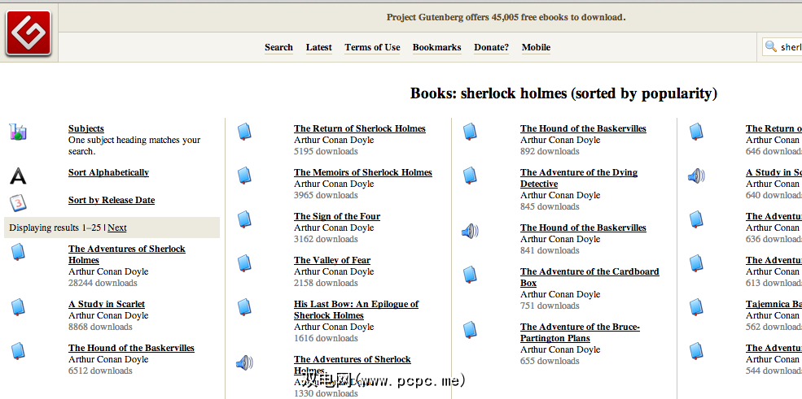
Task: Select the Sort Alphabetically link
Action: tap(108, 172)
